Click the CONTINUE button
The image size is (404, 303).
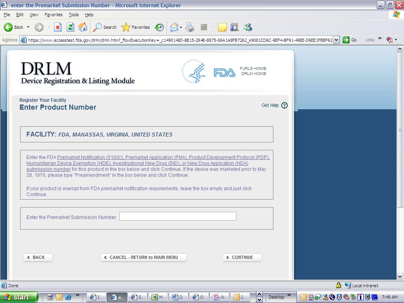tap(242, 257)
